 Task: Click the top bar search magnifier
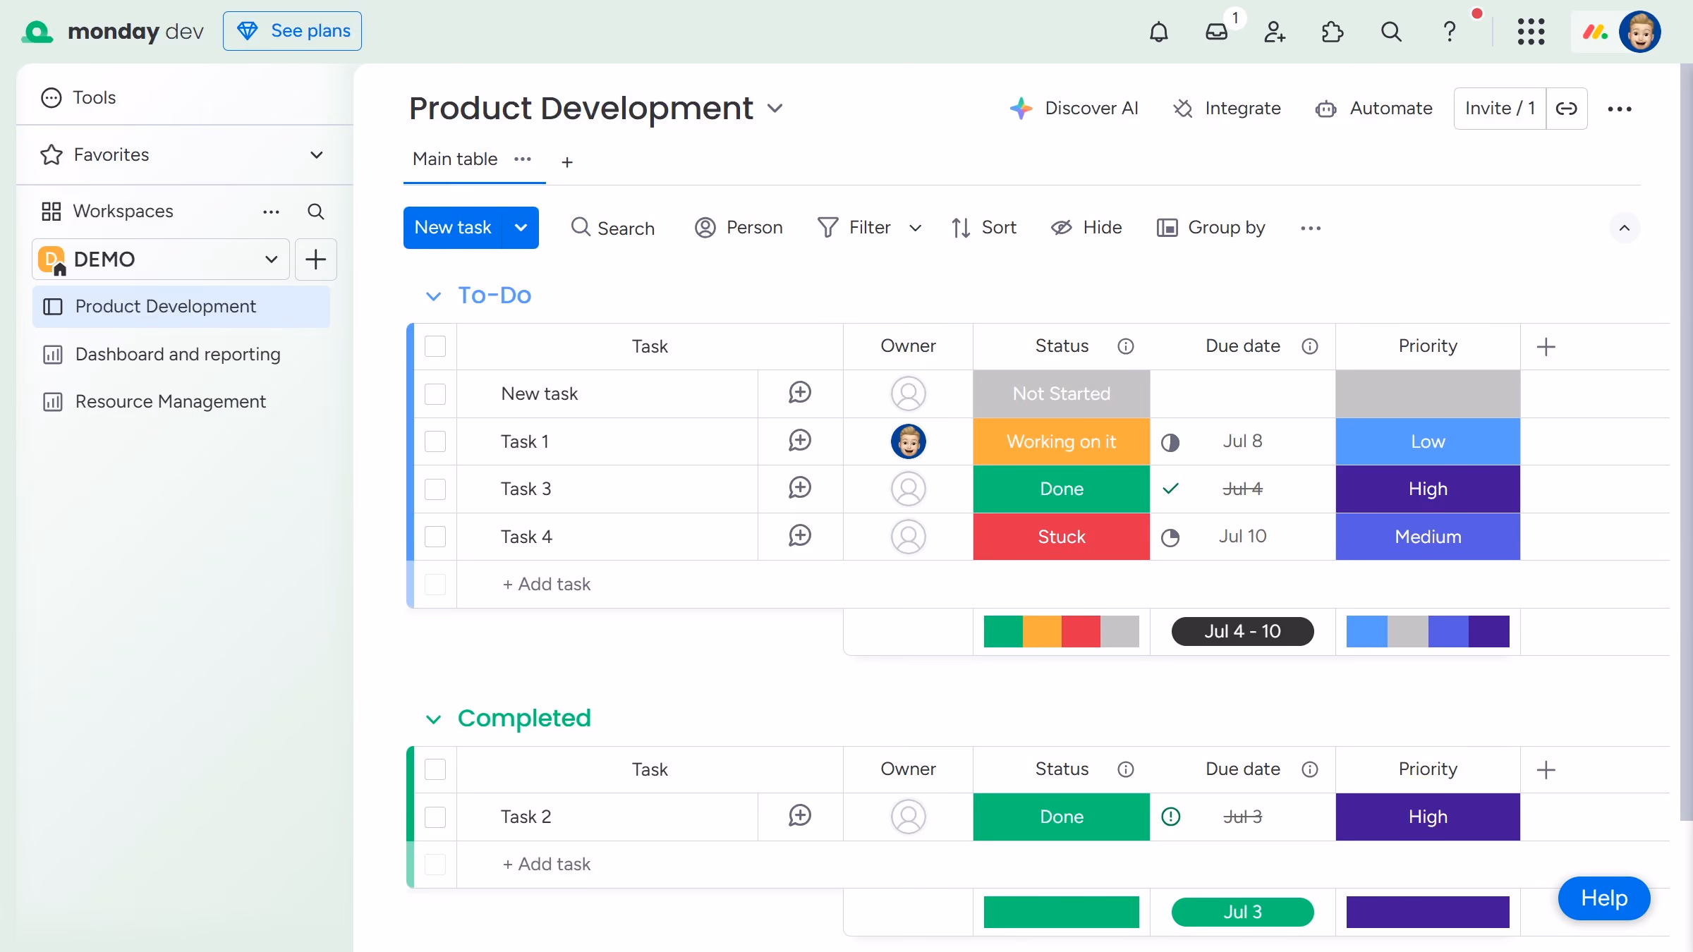1391,32
